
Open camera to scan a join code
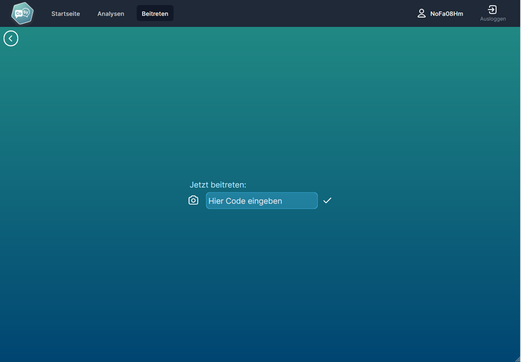[x=193, y=201]
